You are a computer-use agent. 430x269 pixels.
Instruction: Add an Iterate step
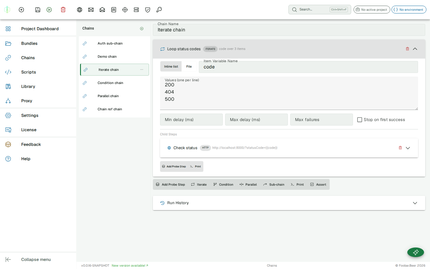coord(199,184)
